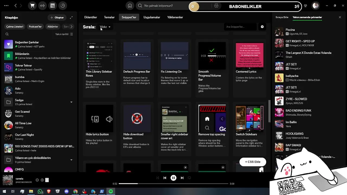Open the Sırala Yıldız sort dropdown
Viewport: 347px width, 195px height.
pos(105,27)
